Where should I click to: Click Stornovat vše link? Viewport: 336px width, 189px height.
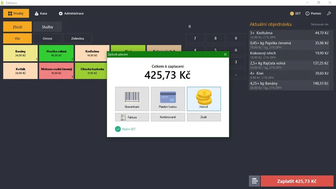pos(320,24)
